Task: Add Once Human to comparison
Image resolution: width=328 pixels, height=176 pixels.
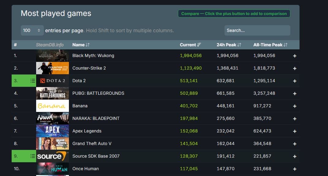Action: pos(295,169)
